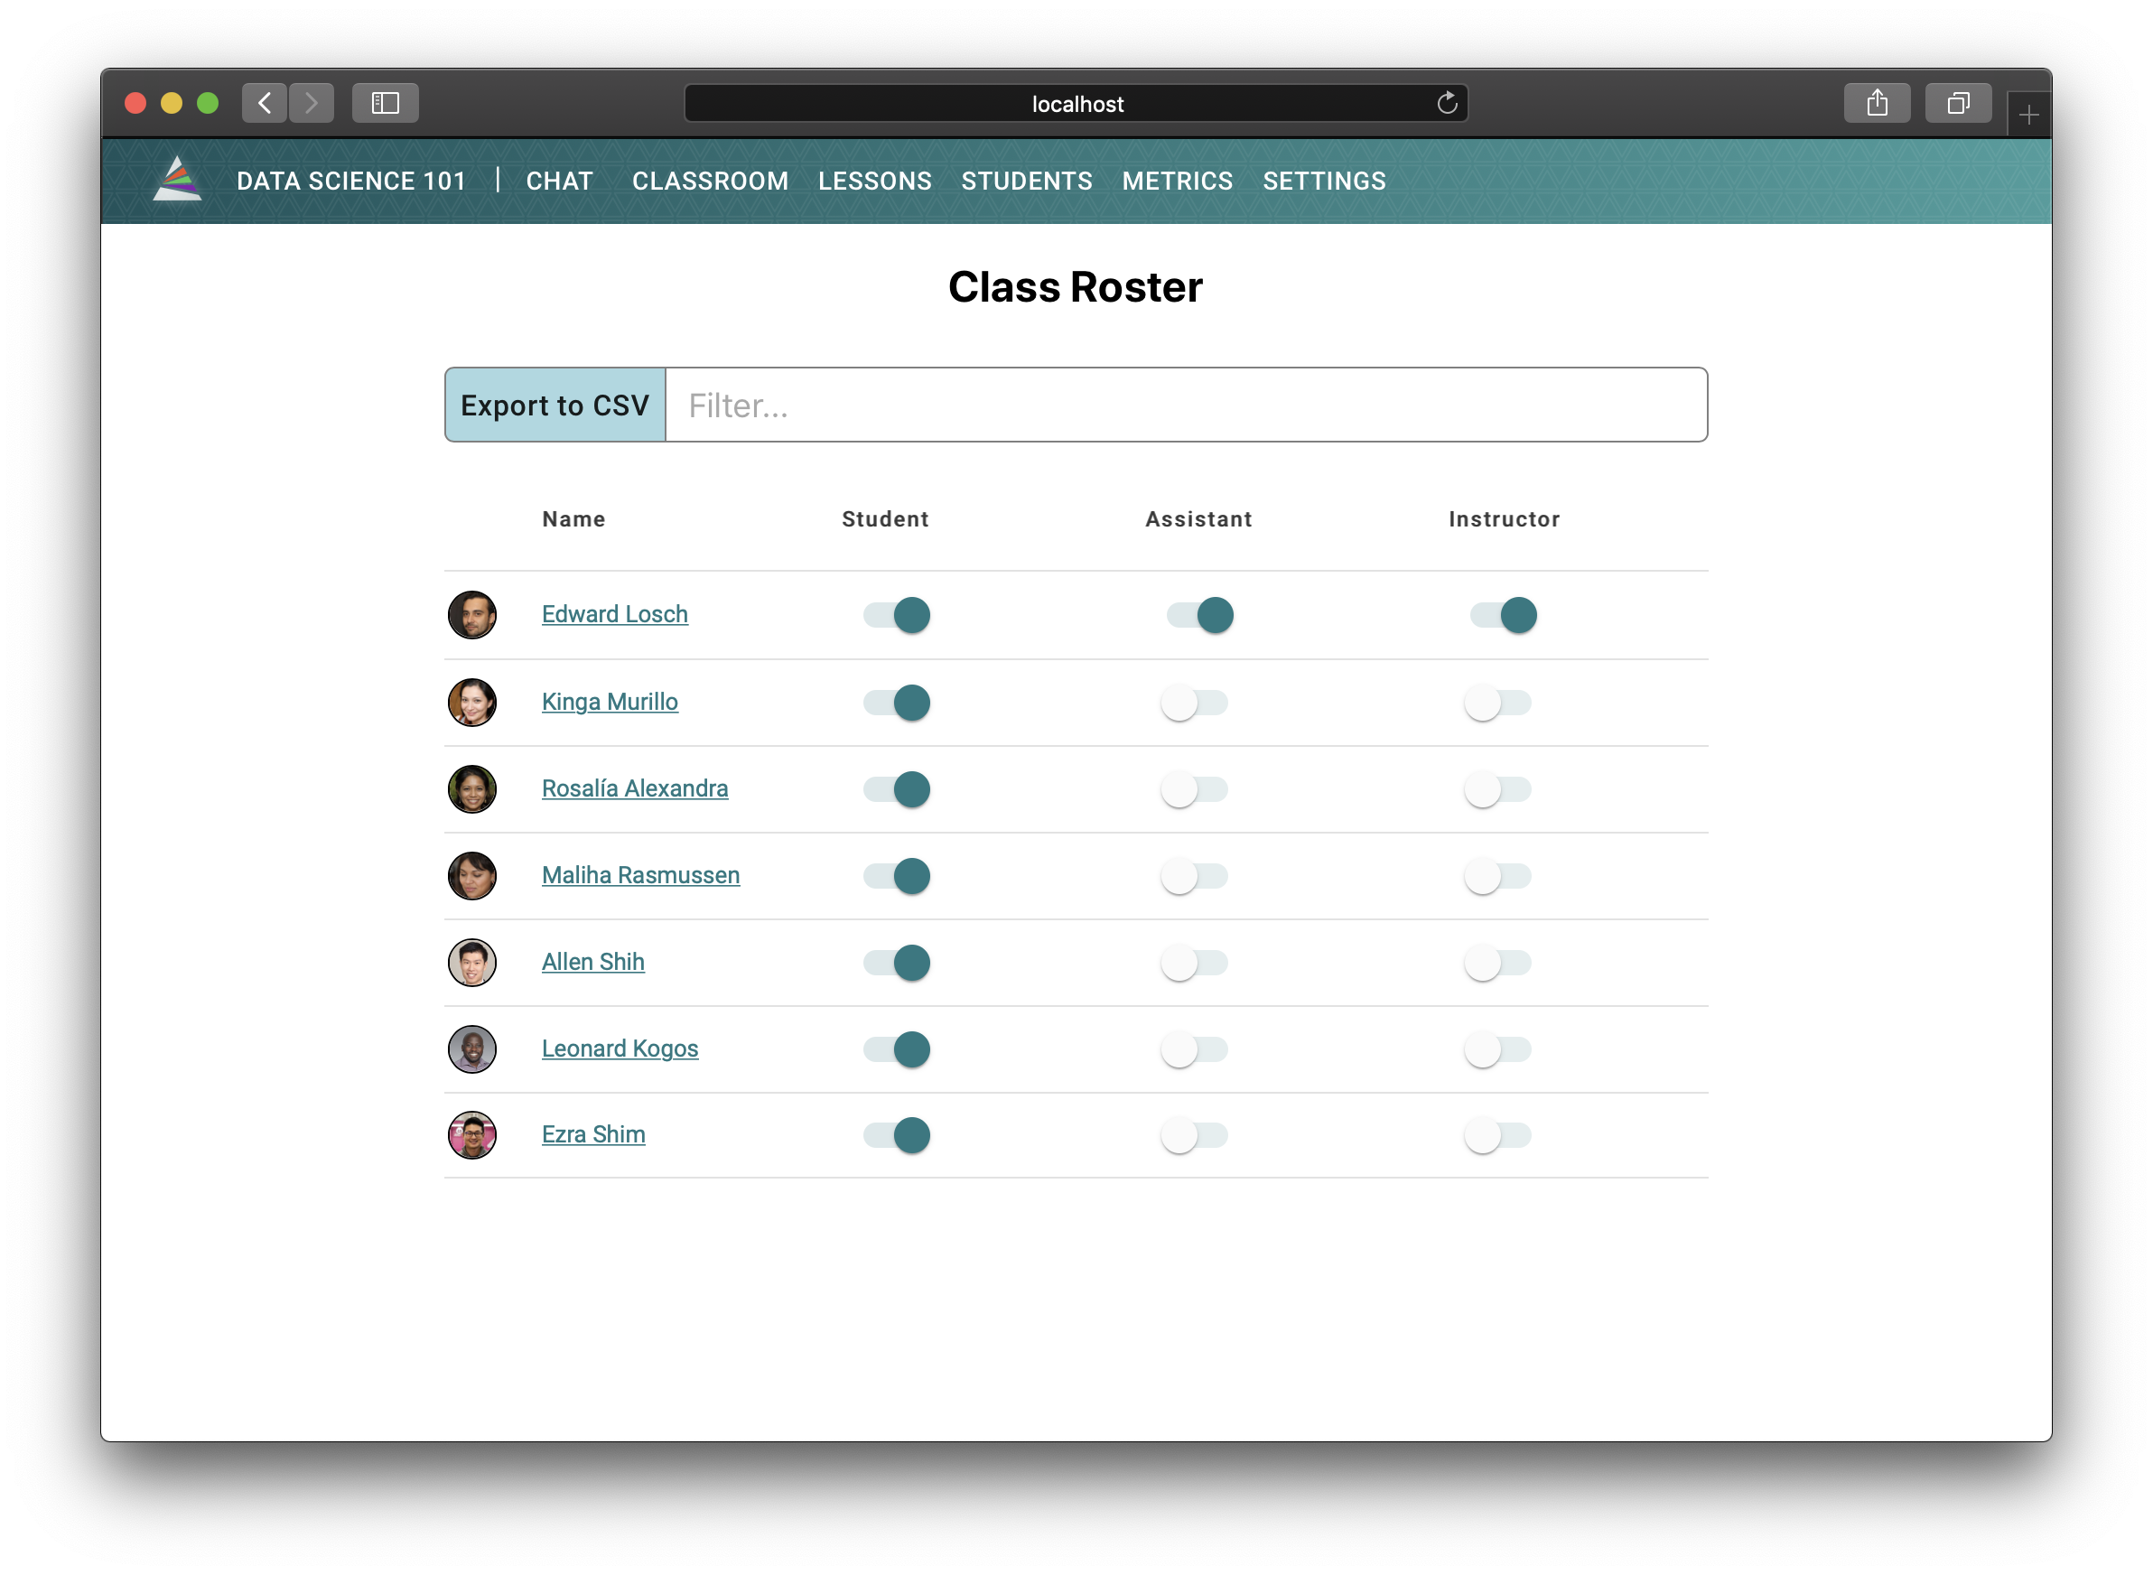Click the app logo in navbar
This screenshot has height=1575, width=2153.
tap(177, 181)
